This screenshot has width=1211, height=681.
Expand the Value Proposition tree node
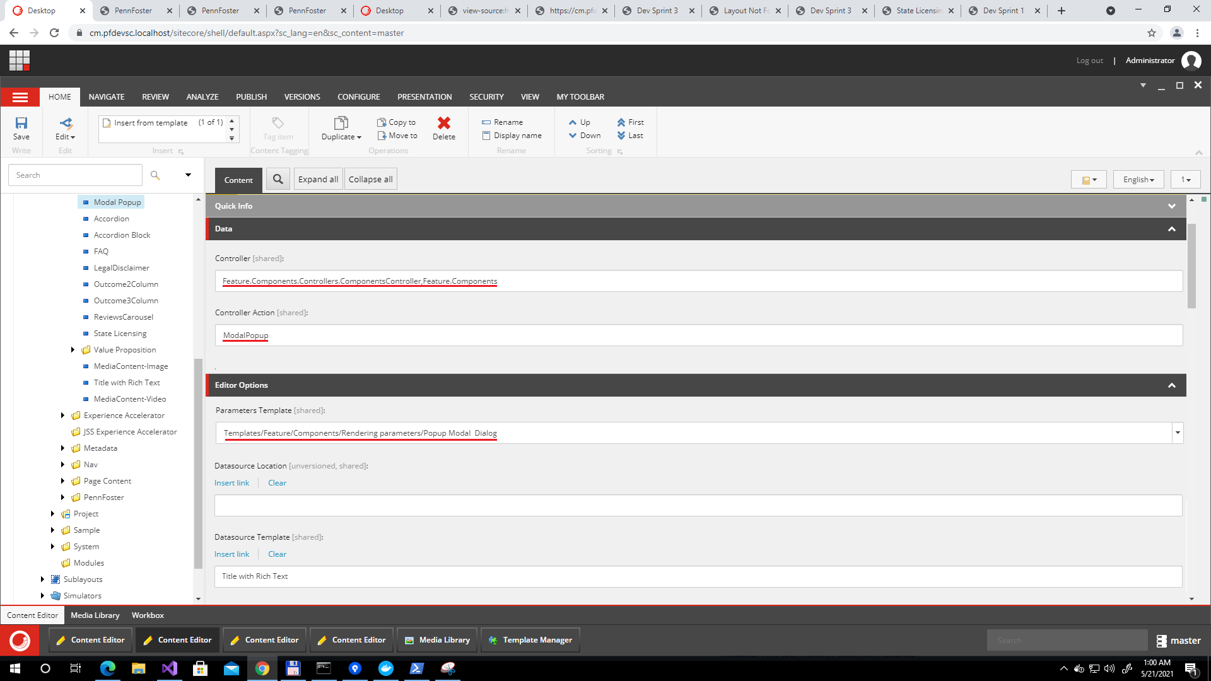(x=73, y=350)
